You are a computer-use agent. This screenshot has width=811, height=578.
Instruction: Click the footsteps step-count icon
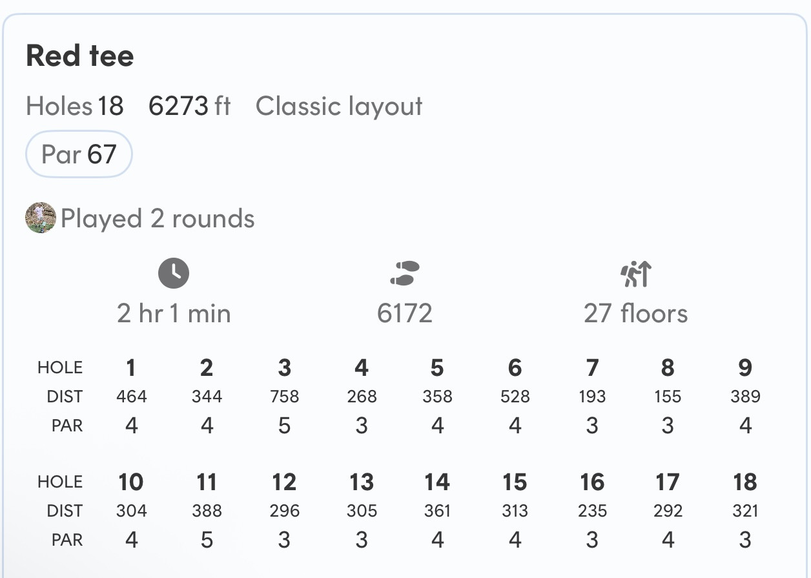coord(405,273)
